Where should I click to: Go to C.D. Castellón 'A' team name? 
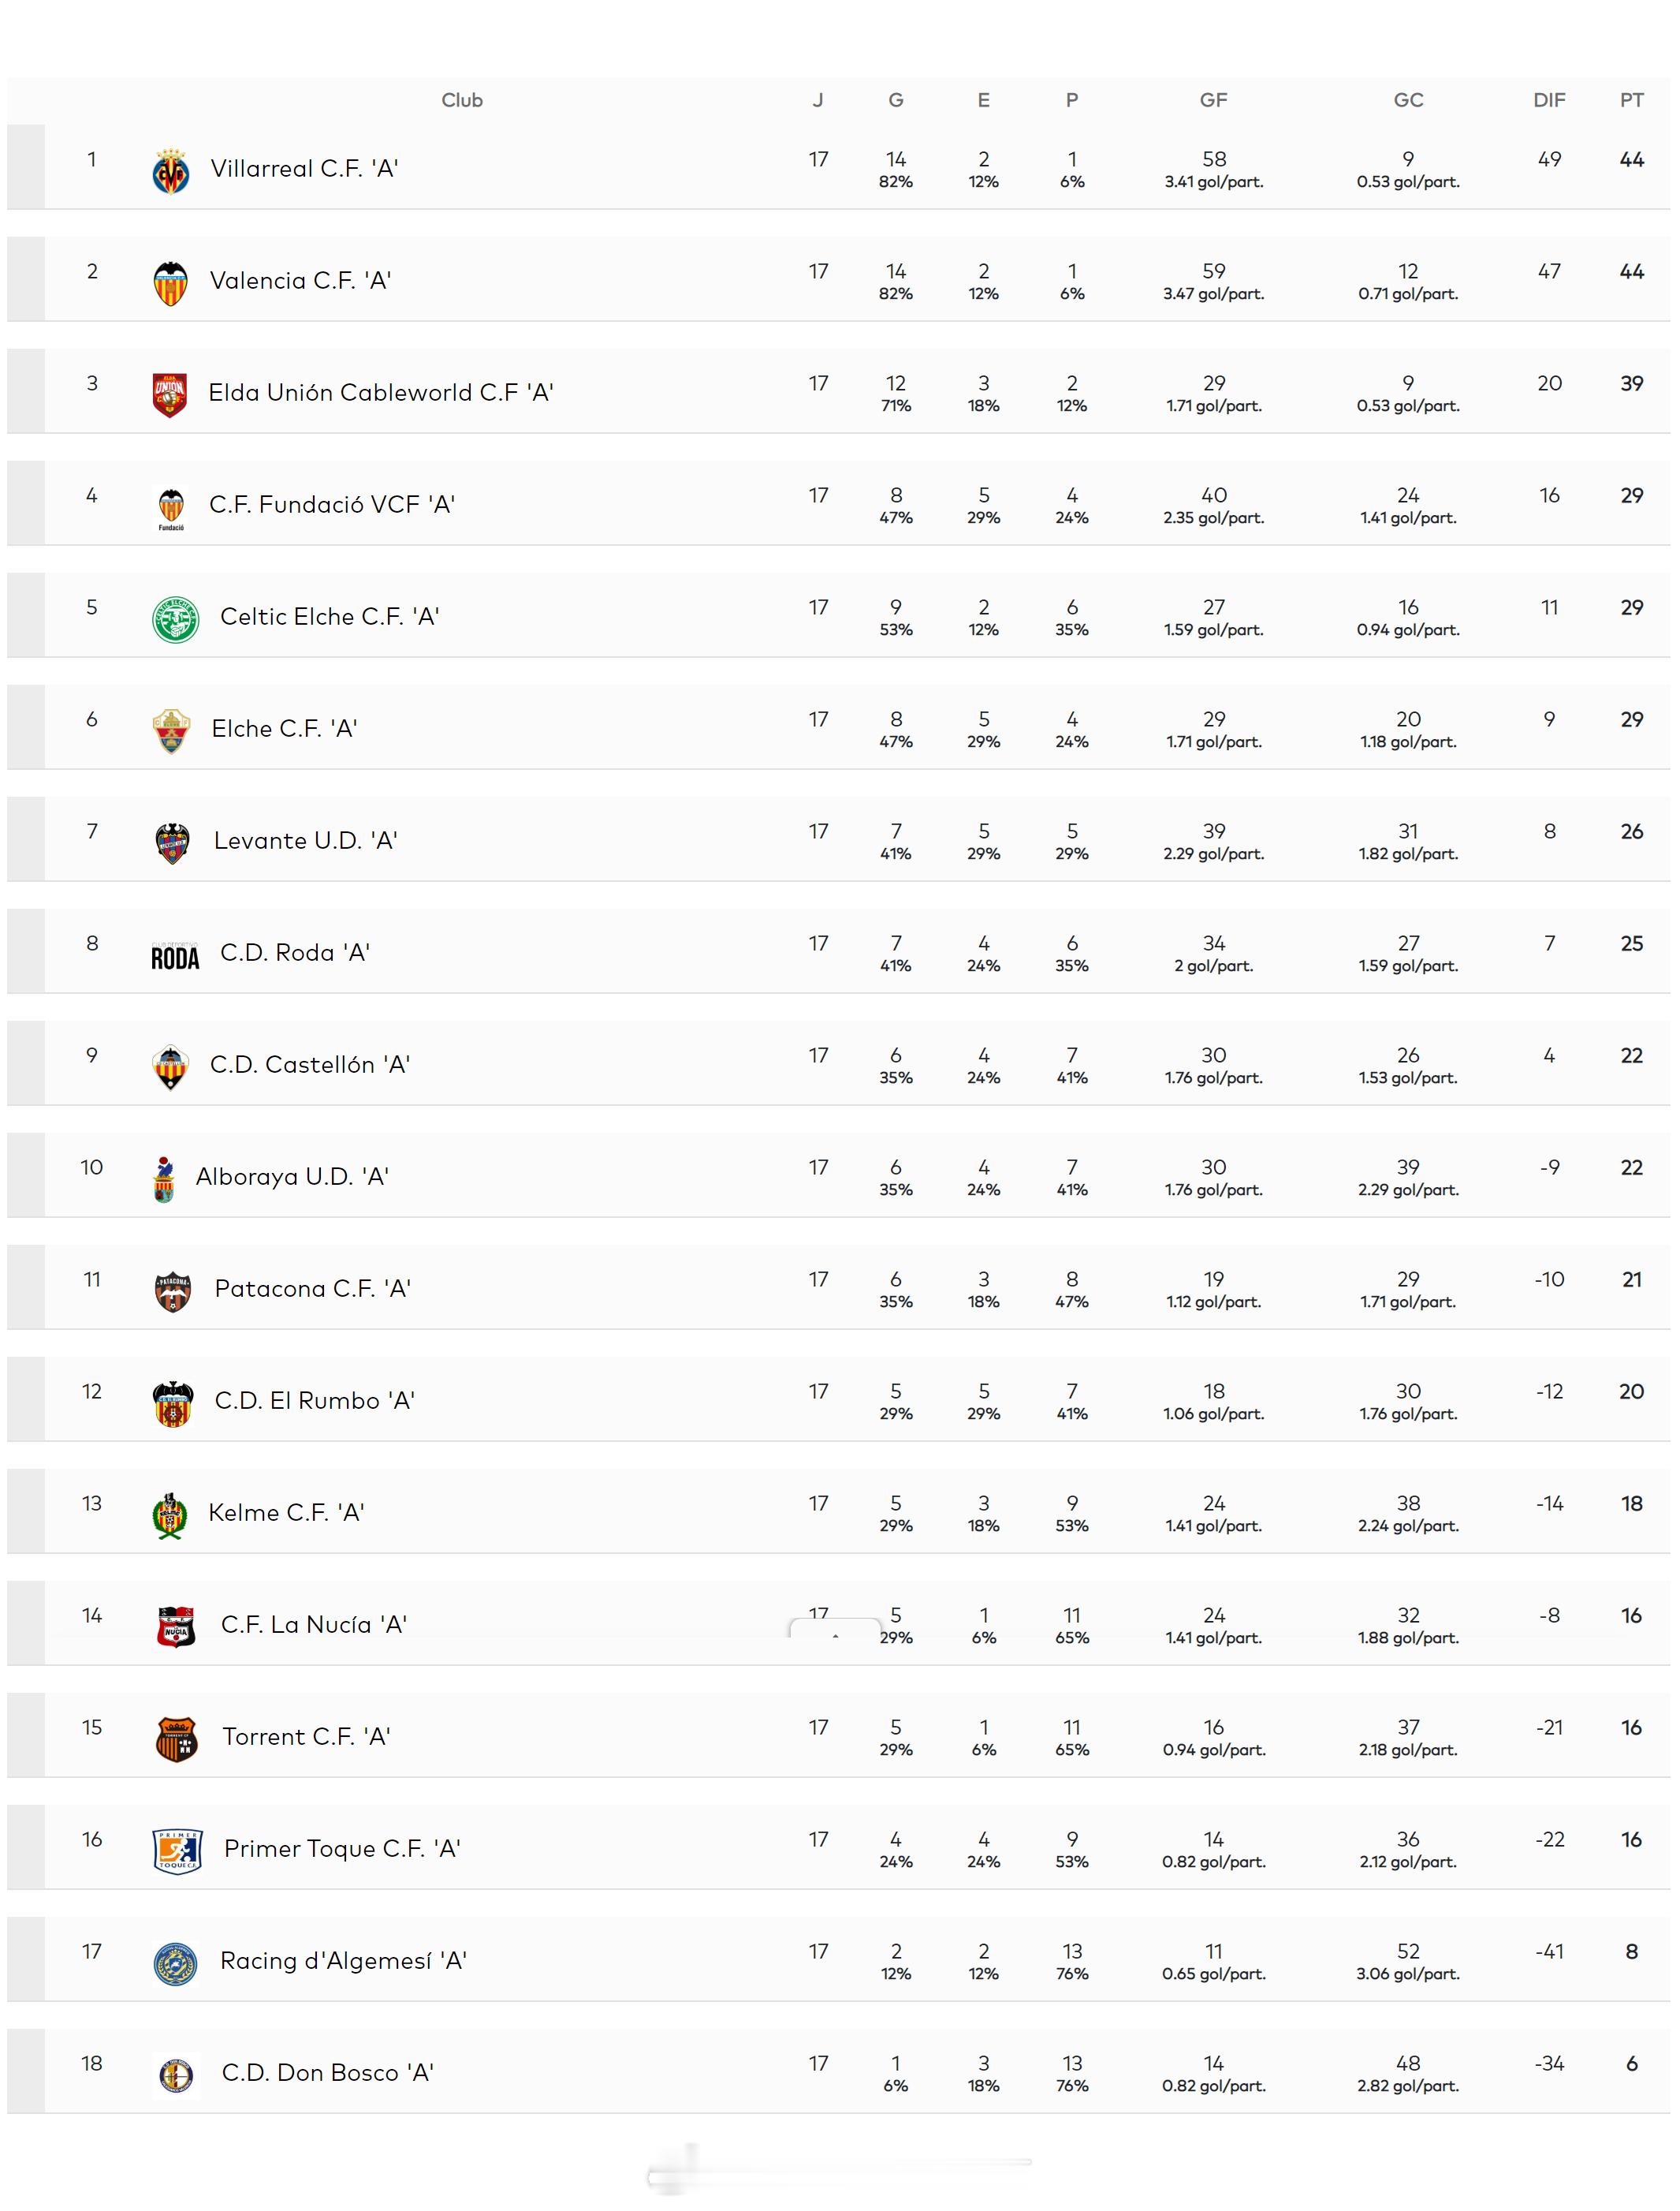click(310, 1064)
